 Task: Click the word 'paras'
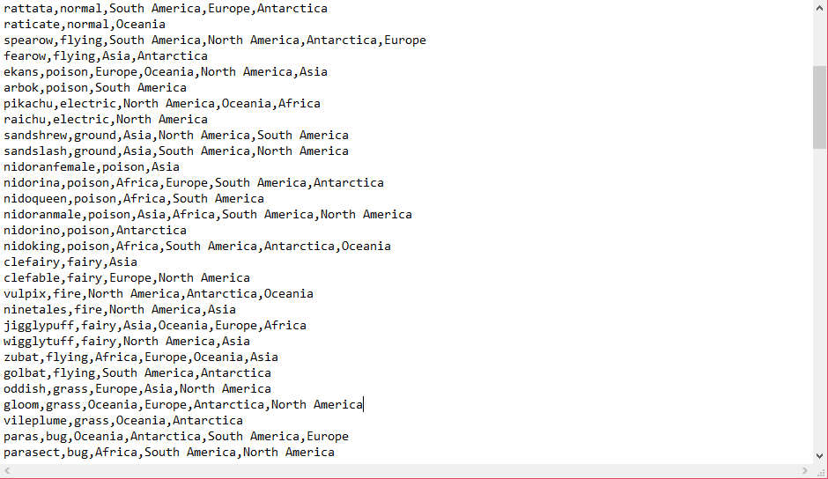click(21, 436)
